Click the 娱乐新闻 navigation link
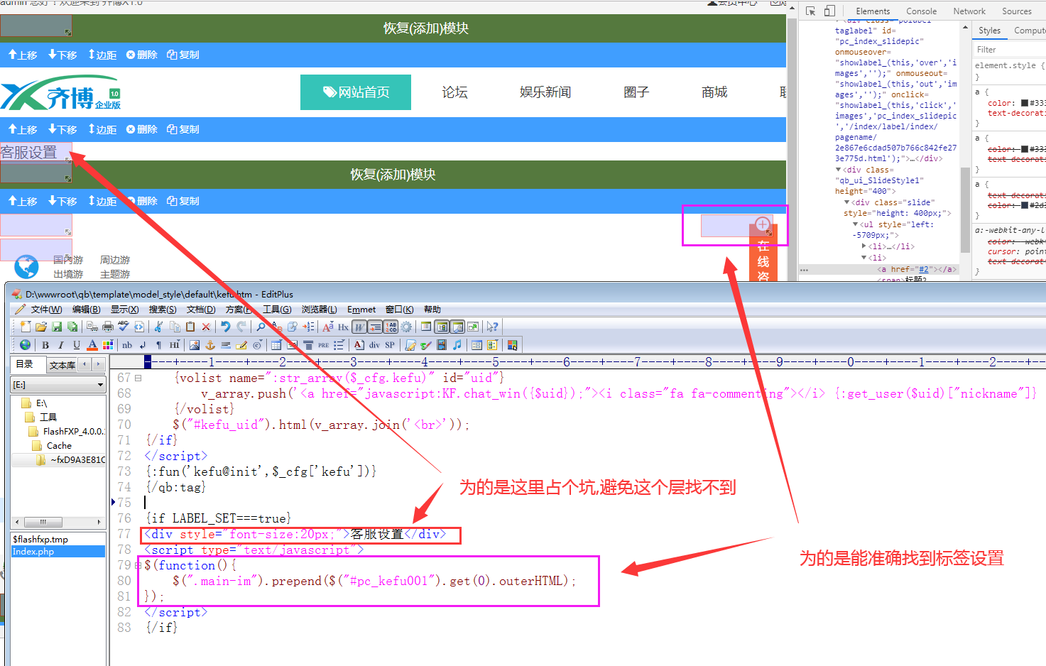Image resolution: width=1046 pixels, height=666 pixels. (545, 92)
